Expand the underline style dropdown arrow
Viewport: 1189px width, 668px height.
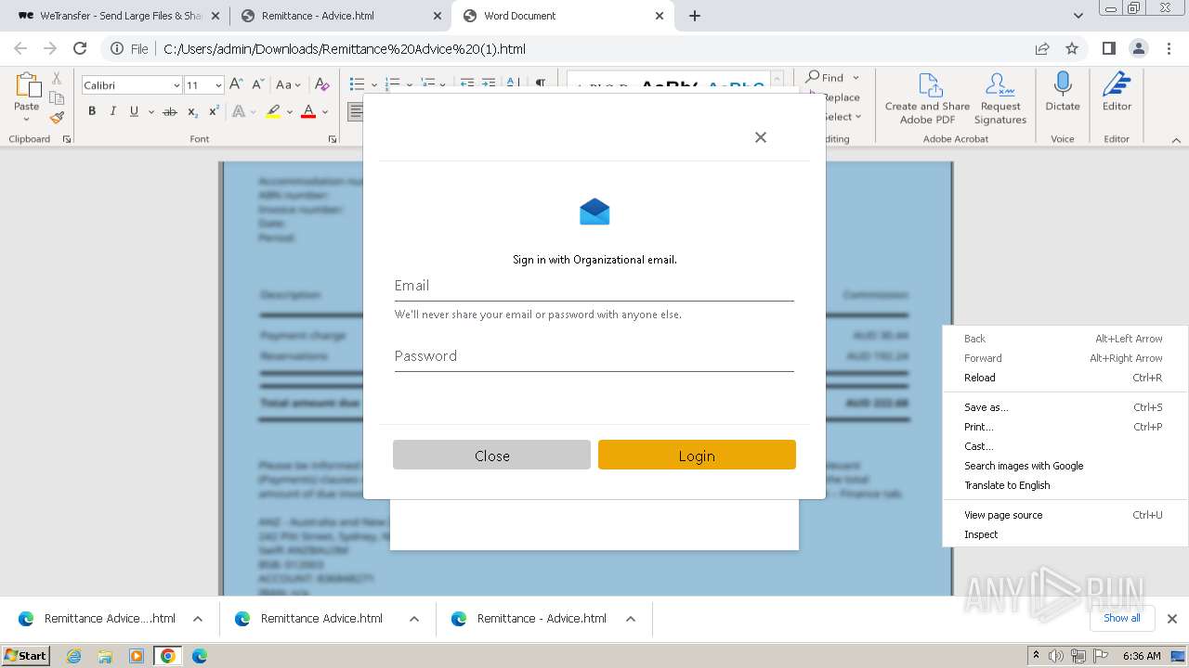tap(150, 112)
